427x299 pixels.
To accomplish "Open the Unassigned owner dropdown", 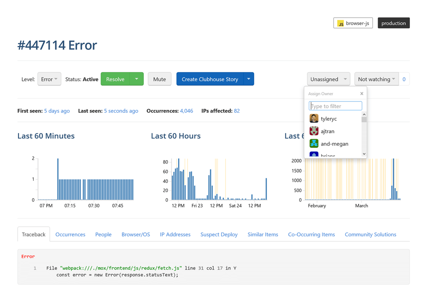I will click(x=328, y=79).
